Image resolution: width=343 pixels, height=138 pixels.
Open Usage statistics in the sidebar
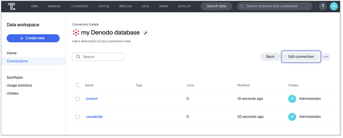(x=19, y=86)
